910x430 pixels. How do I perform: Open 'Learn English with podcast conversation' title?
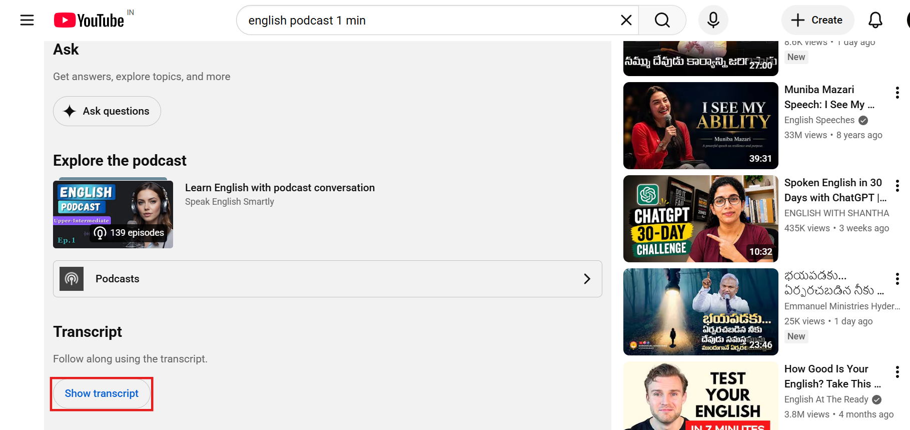(x=280, y=188)
